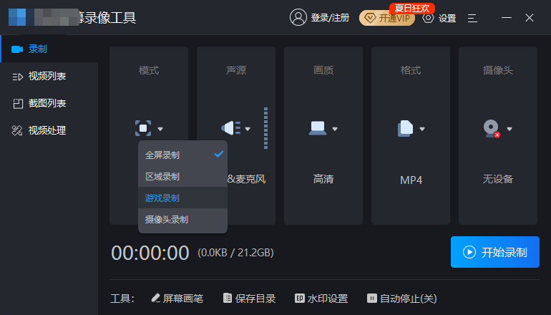Click the 无设备 camera value
Viewport: 551px width, 315px height.
[x=498, y=179]
